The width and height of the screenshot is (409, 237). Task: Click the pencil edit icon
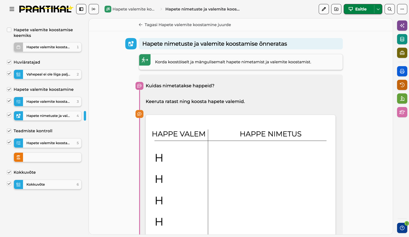324,9
